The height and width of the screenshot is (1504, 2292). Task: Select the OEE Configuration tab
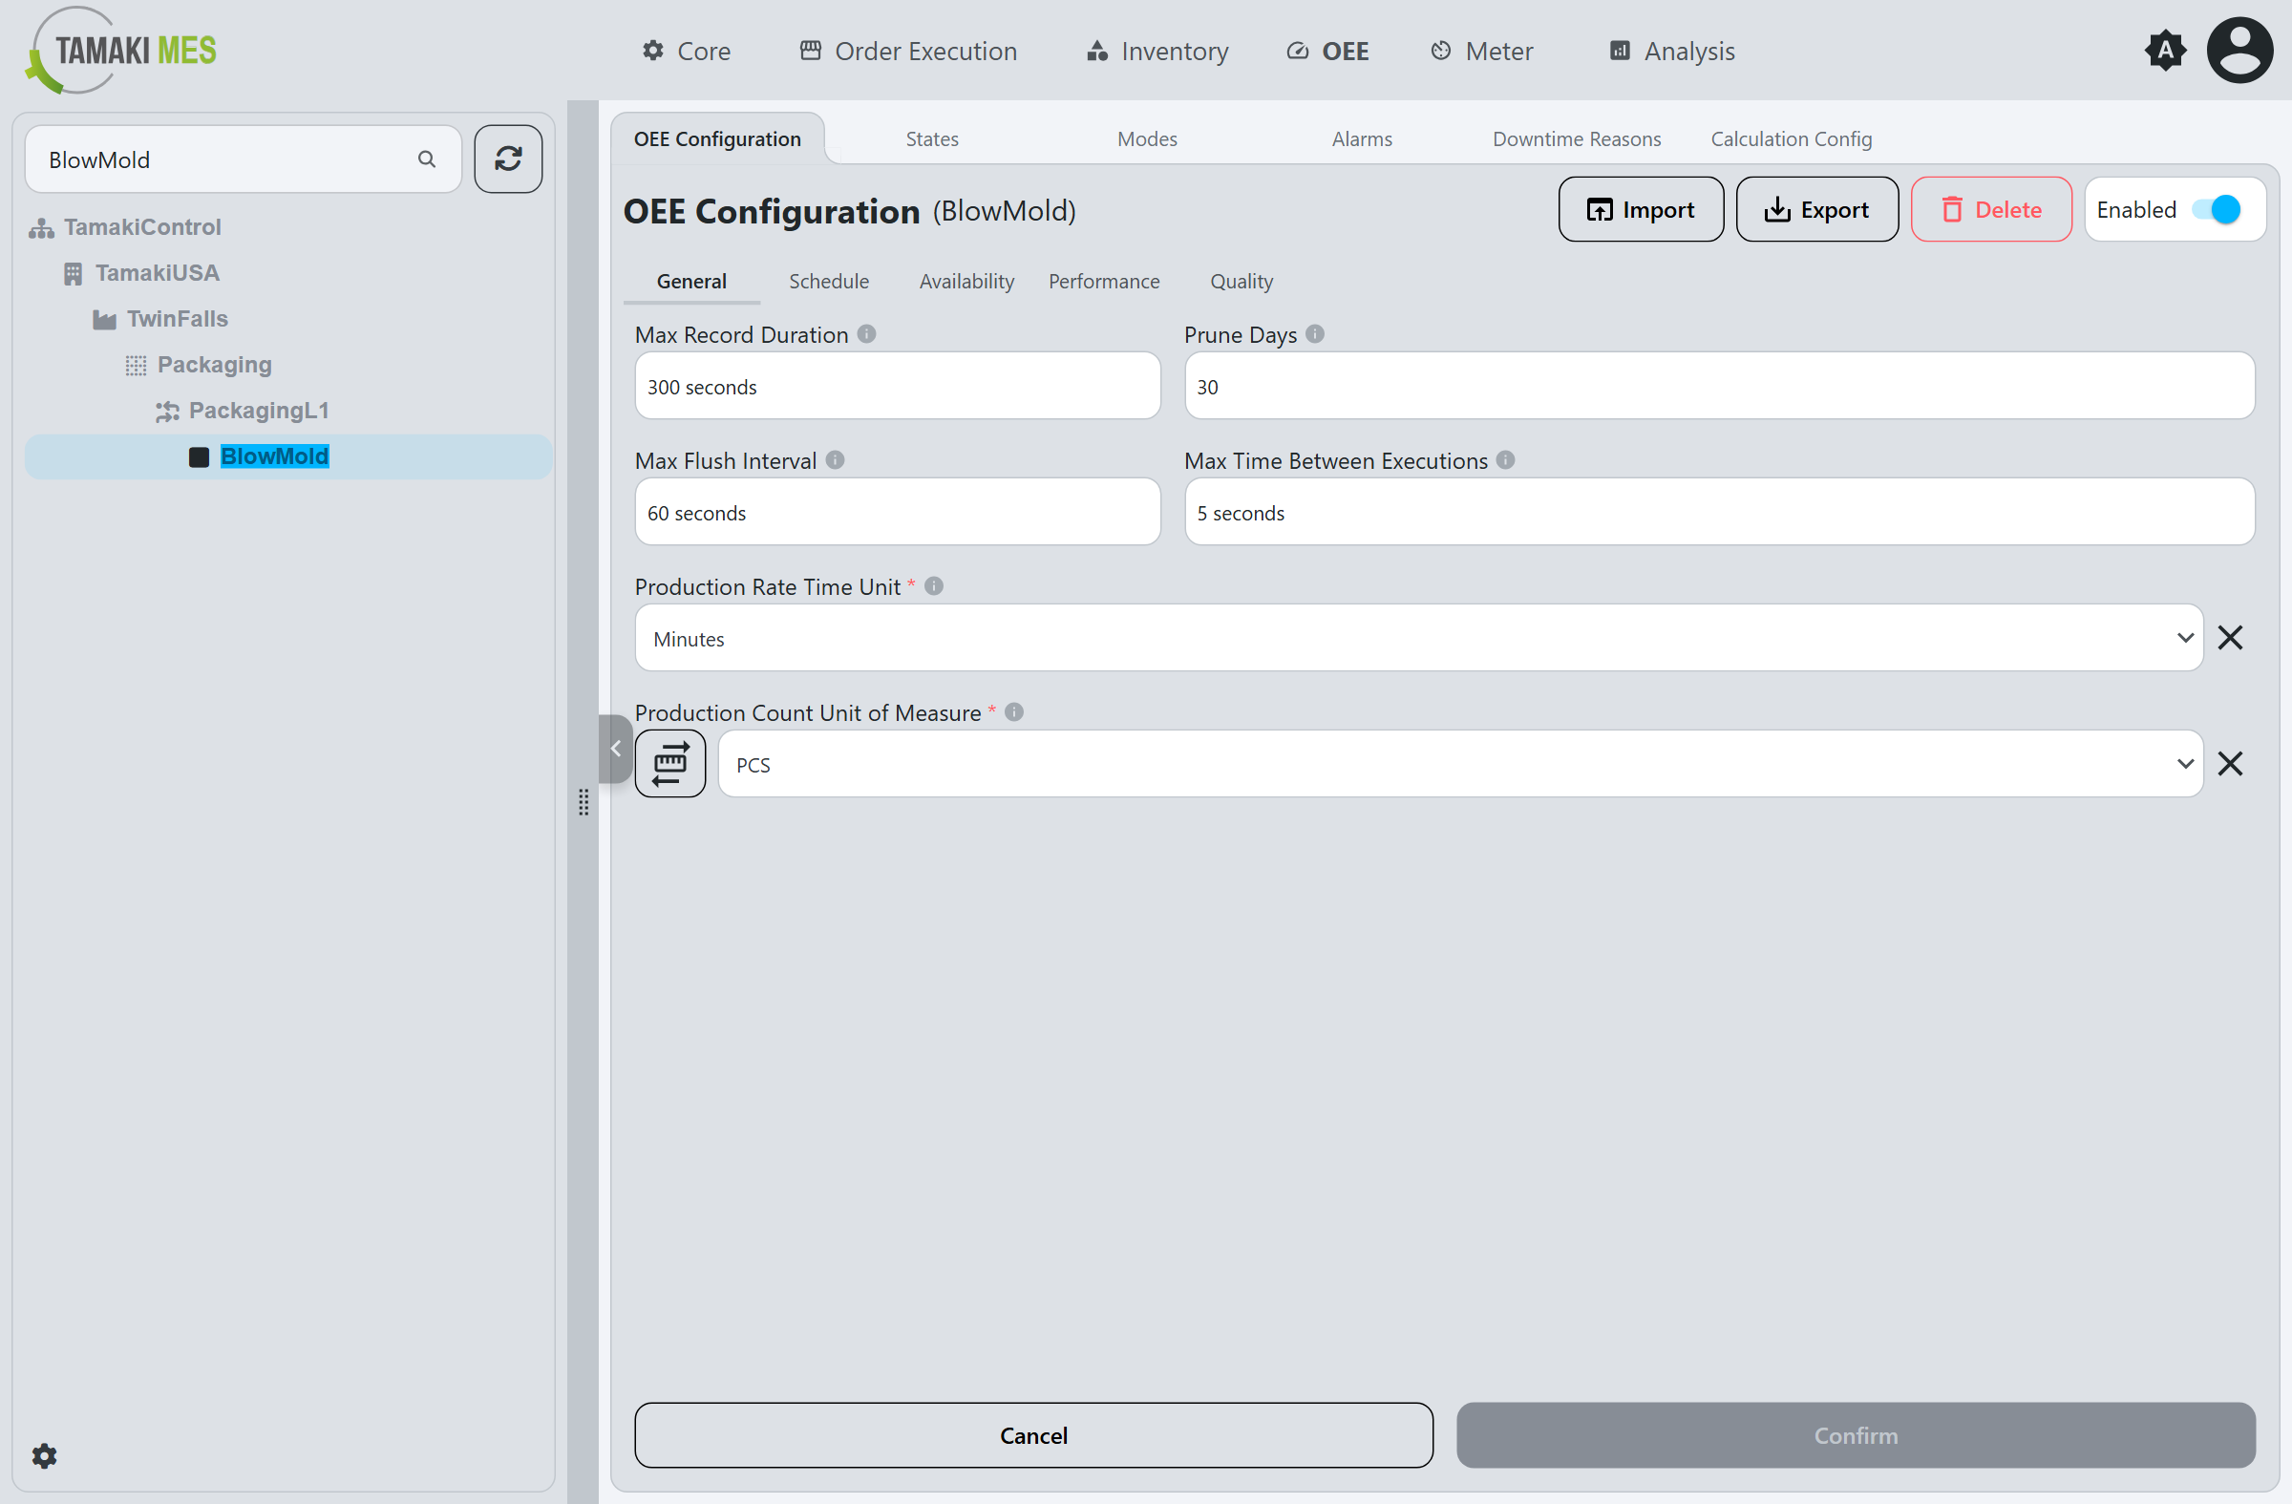point(717,138)
